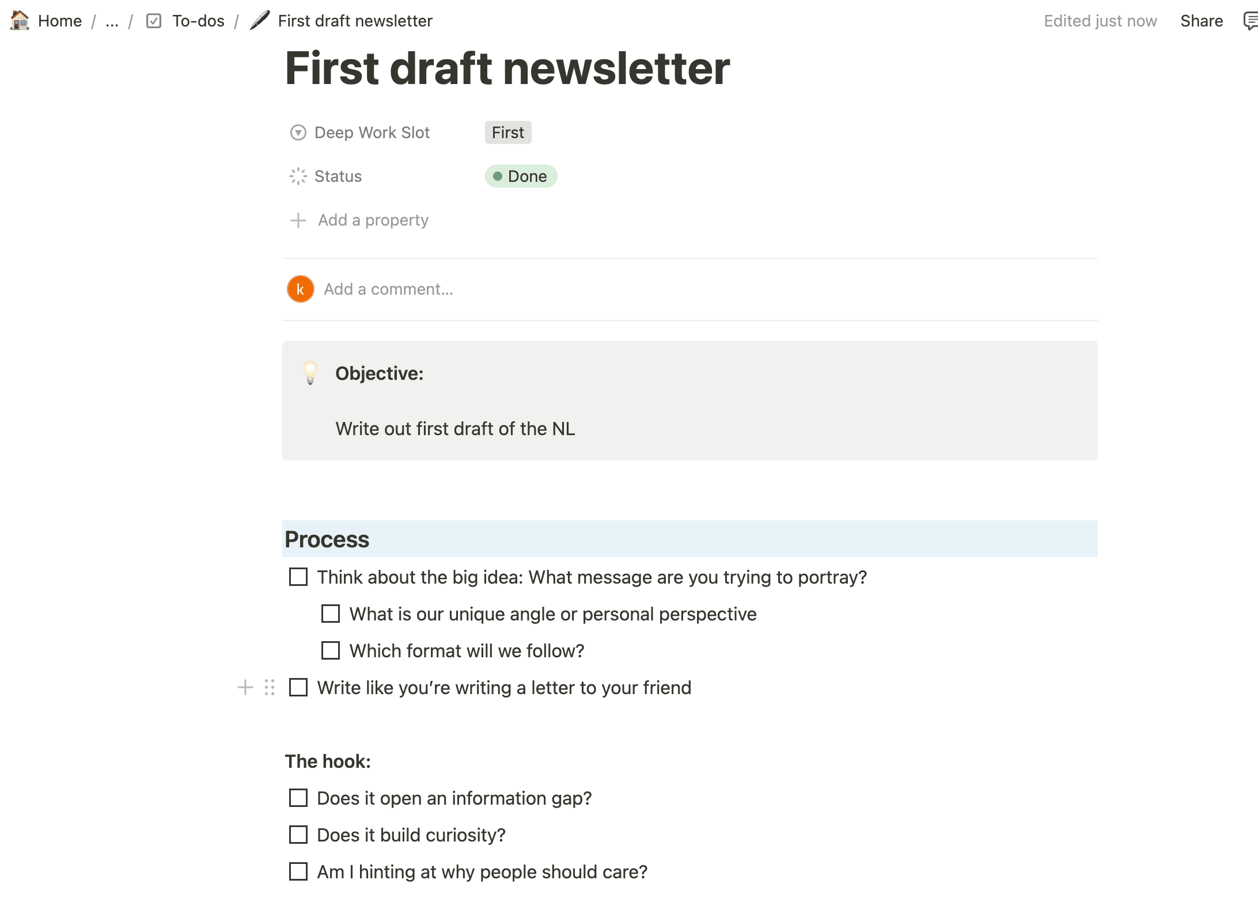Click the pen icon beside First draft newsletter

tap(260, 20)
